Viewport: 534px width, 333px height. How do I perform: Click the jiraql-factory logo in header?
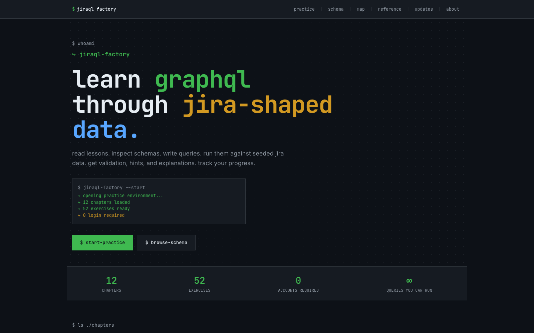click(94, 9)
